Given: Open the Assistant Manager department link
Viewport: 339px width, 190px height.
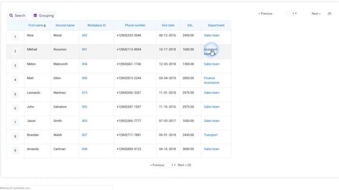Looking at the screenshot, I should tap(211, 52).
